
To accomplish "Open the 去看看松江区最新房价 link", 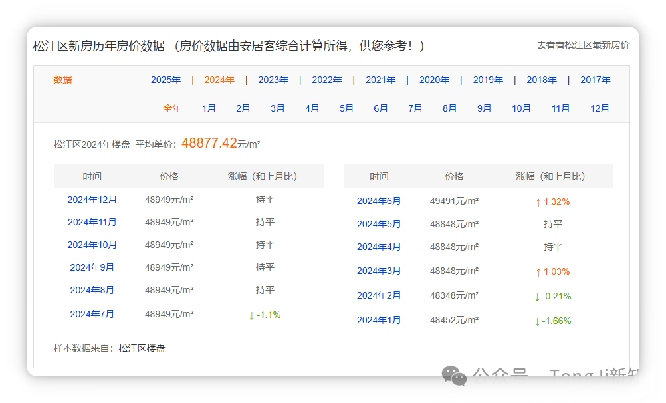I will click(x=583, y=45).
